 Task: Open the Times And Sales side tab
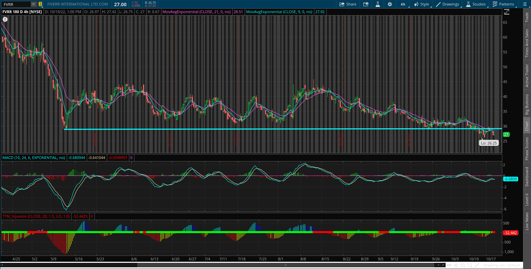(527, 43)
